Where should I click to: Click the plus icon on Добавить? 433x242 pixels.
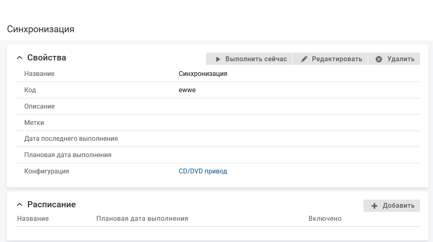coord(374,206)
